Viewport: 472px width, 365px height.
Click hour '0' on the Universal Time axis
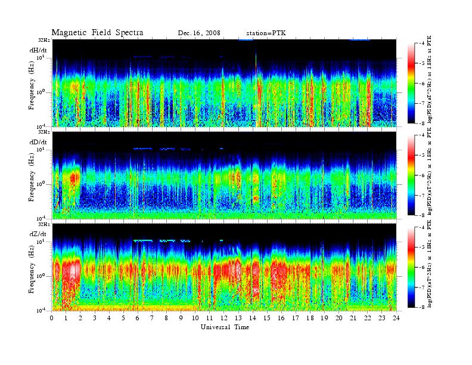(x=52, y=318)
